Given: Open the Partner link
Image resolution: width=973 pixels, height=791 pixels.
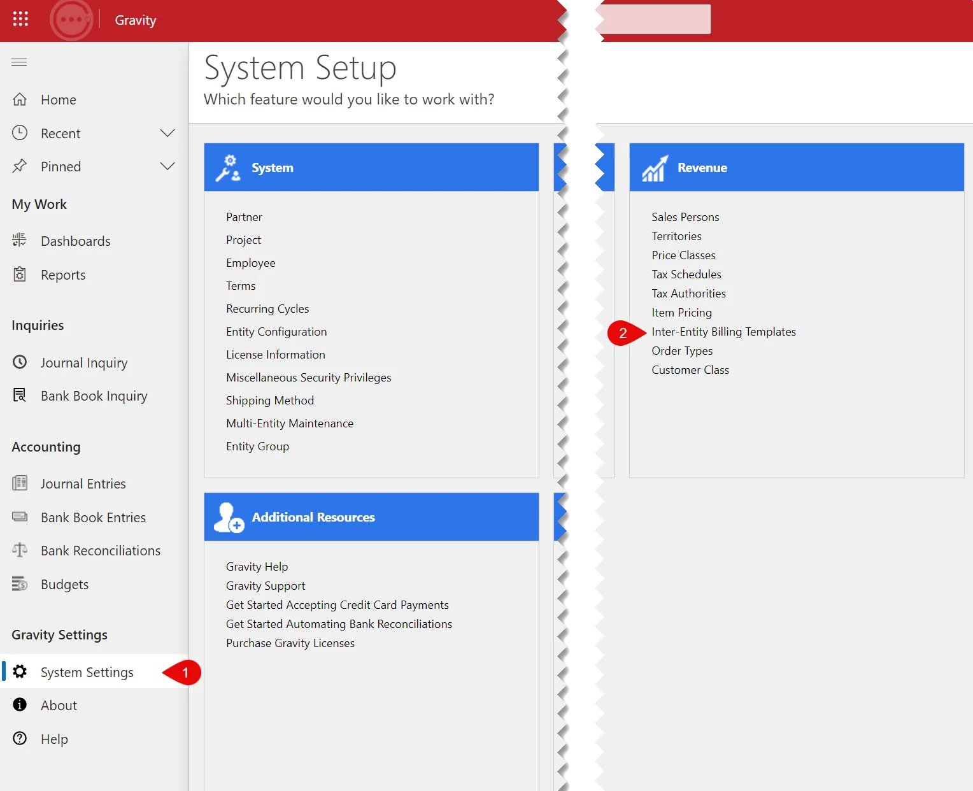Looking at the screenshot, I should tap(244, 217).
